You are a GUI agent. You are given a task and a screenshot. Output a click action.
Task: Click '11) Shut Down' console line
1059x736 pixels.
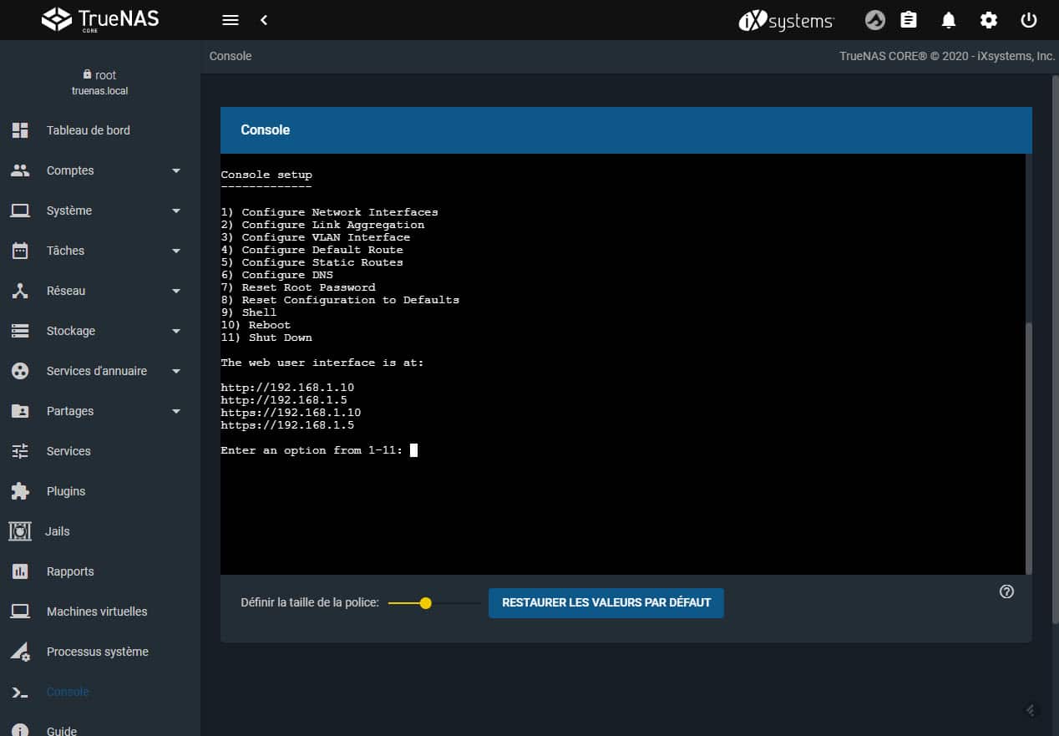click(x=266, y=338)
